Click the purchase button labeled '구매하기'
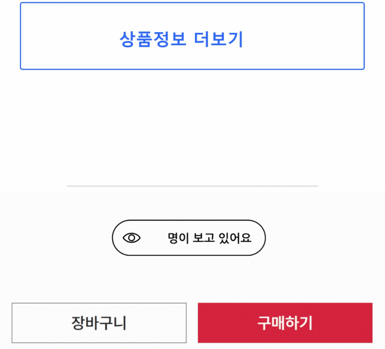Viewport: 385px width, 349px height. tap(285, 323)
